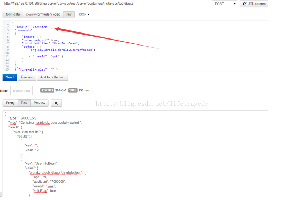
Task: Click the "applicant": "7000000" response line
Action: pyautogui.click(x=49, y=182)
